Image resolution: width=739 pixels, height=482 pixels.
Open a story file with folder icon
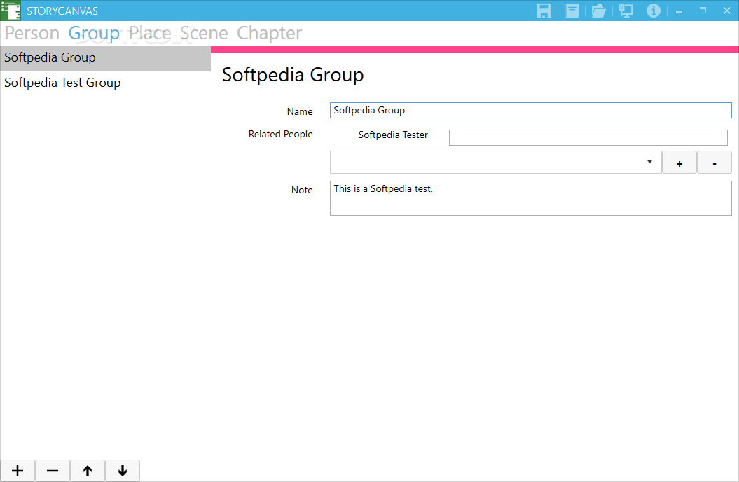[598, 11]
